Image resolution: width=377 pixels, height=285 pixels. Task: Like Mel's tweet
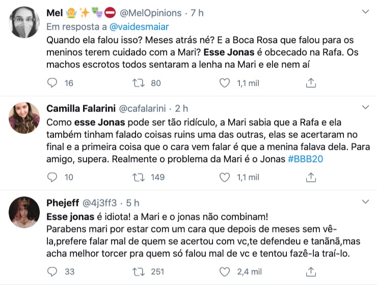coord(224,83)
